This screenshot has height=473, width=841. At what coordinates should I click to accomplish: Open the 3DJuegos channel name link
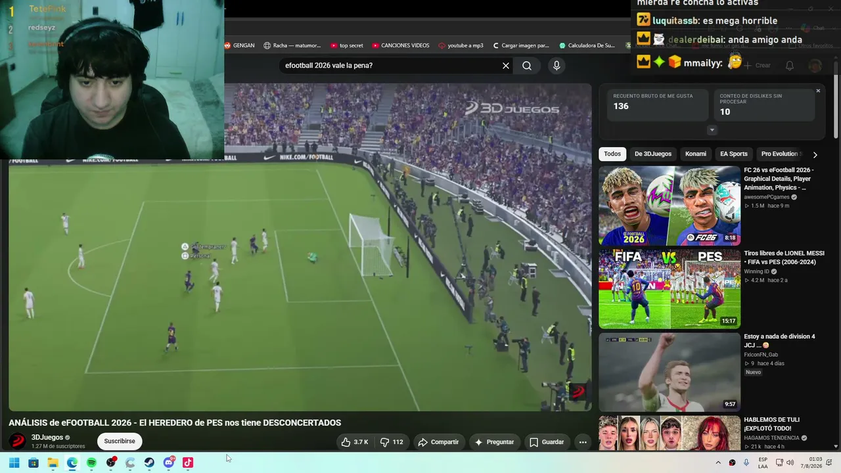coord(47,438)
